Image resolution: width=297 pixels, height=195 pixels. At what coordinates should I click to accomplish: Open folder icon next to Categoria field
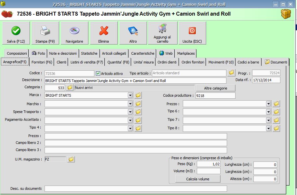70,88
